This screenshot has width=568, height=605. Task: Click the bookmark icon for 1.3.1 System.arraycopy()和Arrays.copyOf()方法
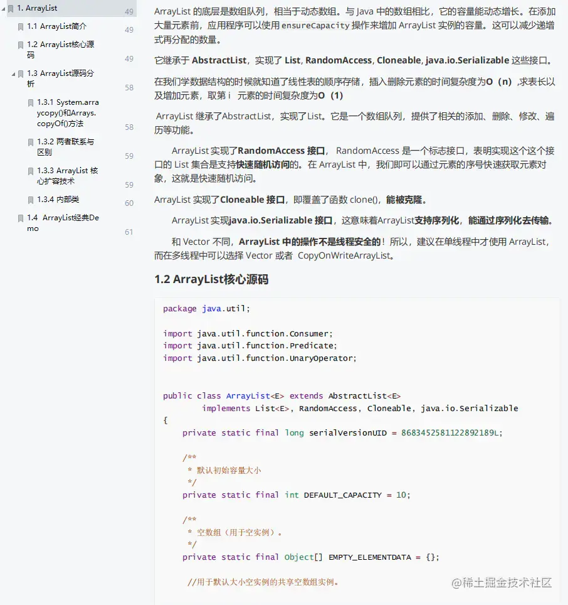31,102
